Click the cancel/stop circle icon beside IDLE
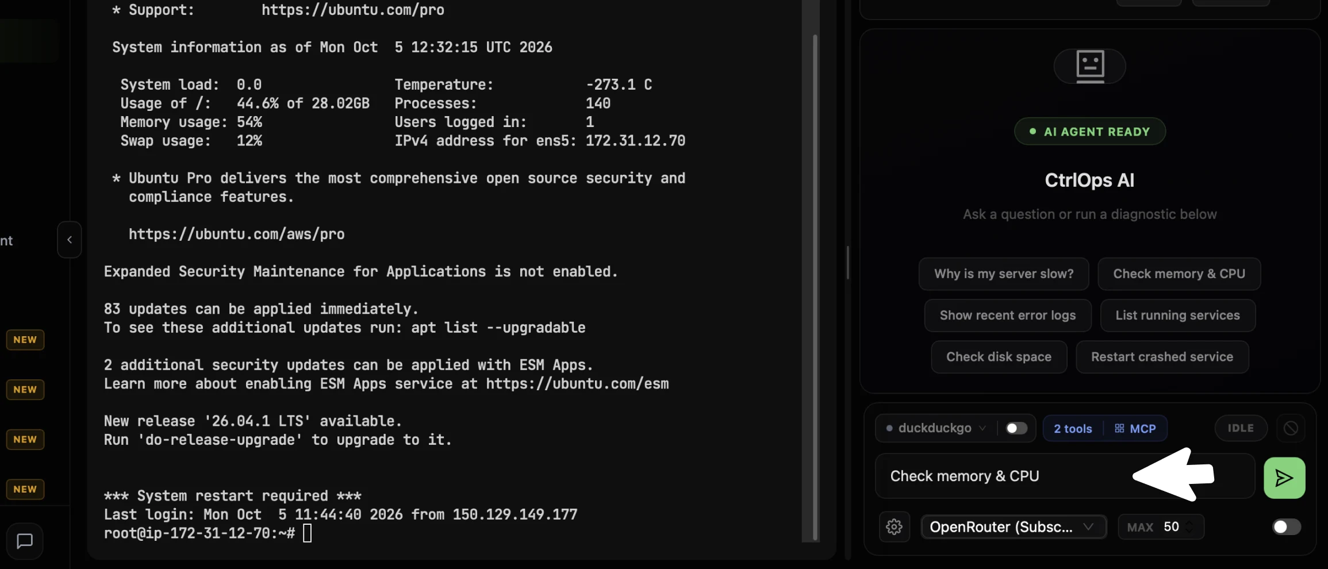Screen dimensions: 1328x569 pos(1291,428)
